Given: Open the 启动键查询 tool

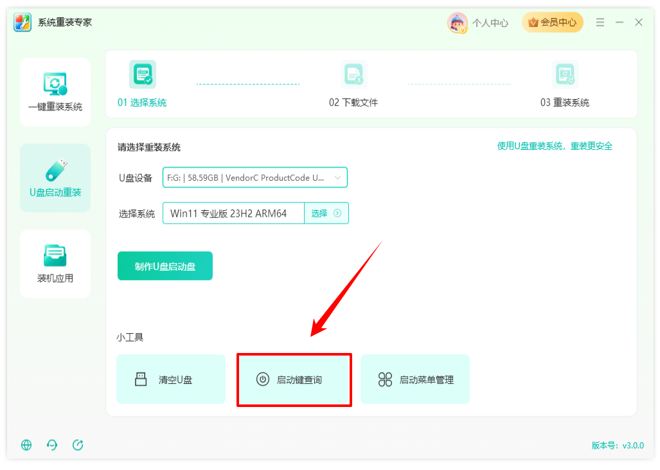Looking at the screenshot, I should 294,379.
